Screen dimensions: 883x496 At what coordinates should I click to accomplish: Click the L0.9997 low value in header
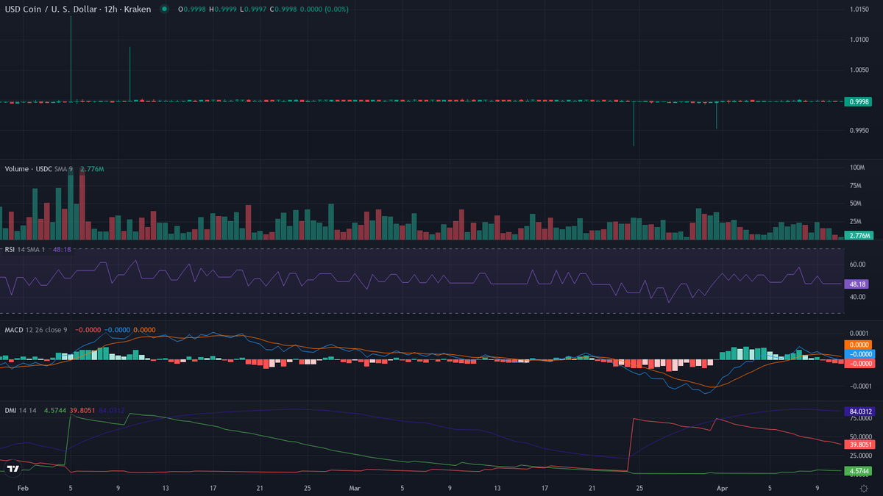[255, 9]
